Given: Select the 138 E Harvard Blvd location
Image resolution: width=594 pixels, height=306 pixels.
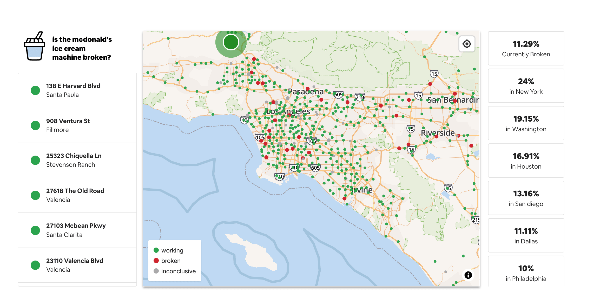Looking at the screenshot, I should click(77, 90).
